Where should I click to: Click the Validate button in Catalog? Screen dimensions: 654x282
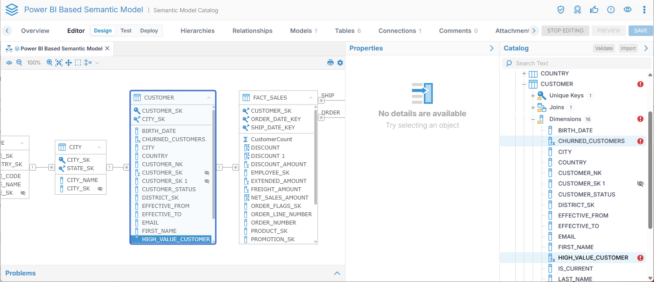click(x=603, y=48)
